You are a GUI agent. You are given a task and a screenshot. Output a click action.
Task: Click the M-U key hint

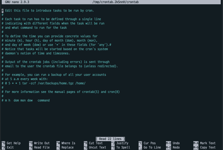[x=169, y=143]
